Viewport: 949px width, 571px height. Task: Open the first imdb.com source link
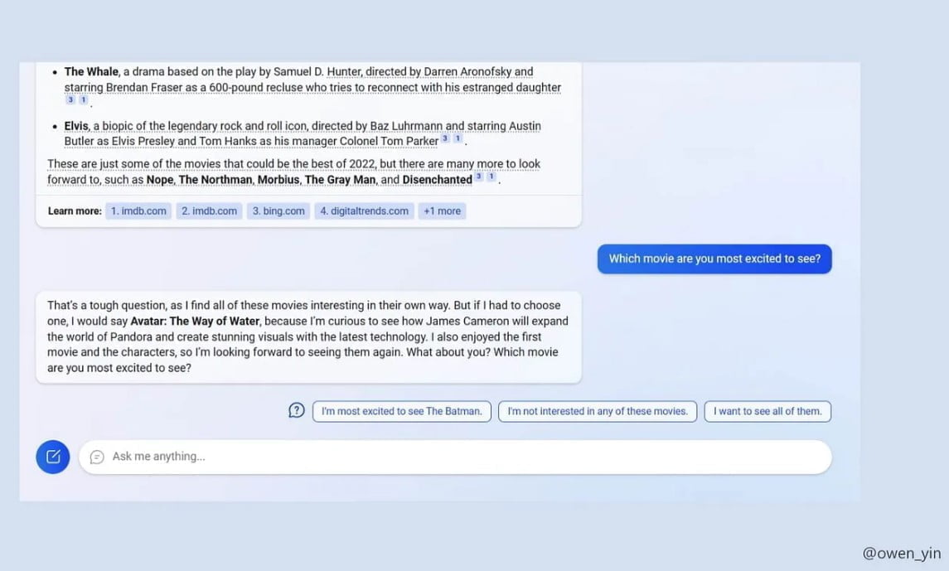coord(138,210)
